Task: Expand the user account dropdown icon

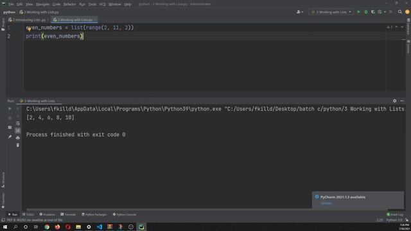Action: [x=300, y=12]
